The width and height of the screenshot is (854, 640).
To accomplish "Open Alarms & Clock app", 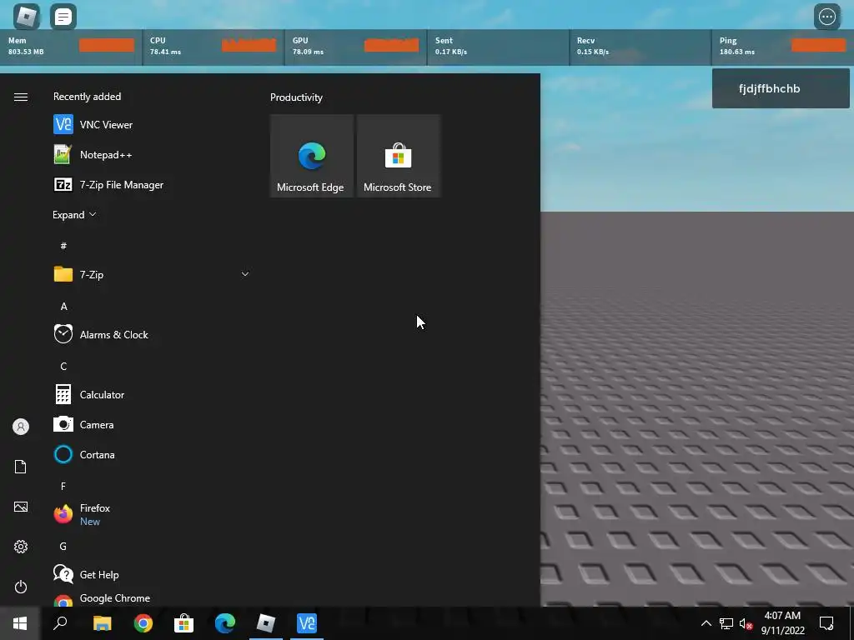I will click(x=152, y=334).
